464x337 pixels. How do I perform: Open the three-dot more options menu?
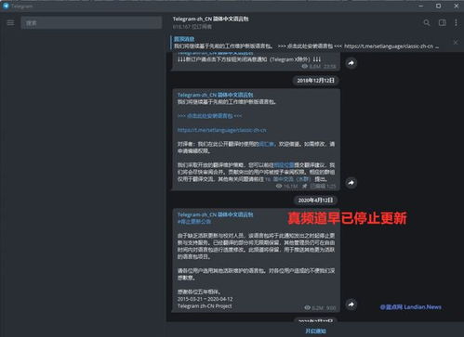pos(456,23)
